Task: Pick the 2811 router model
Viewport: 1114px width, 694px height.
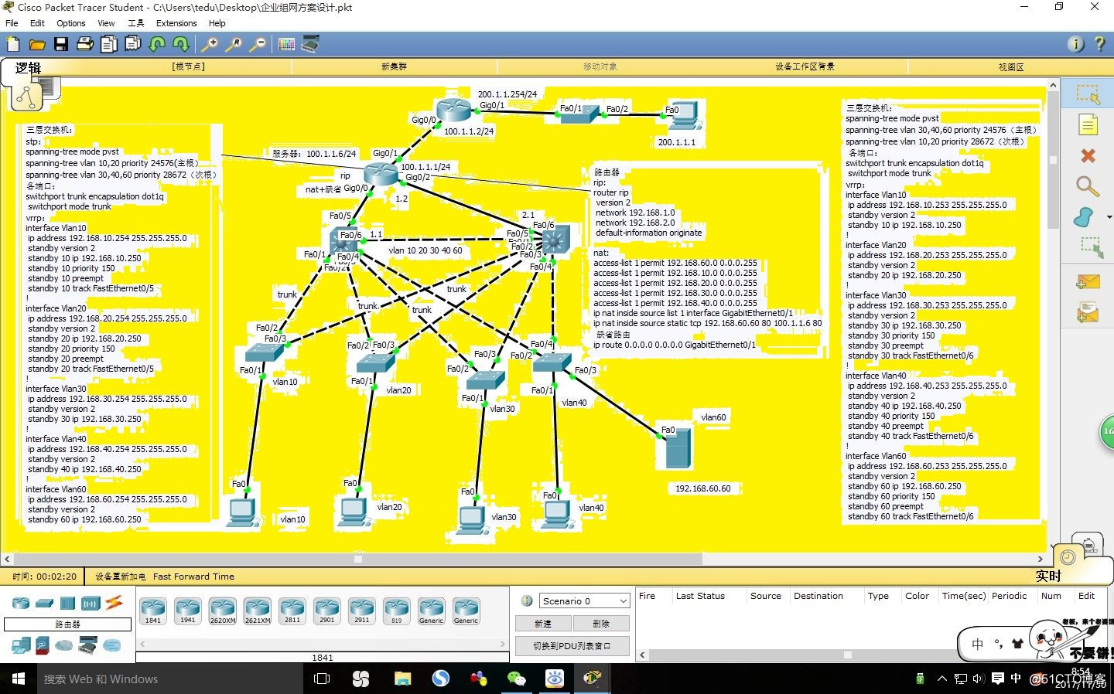Action: pos(292,611)
